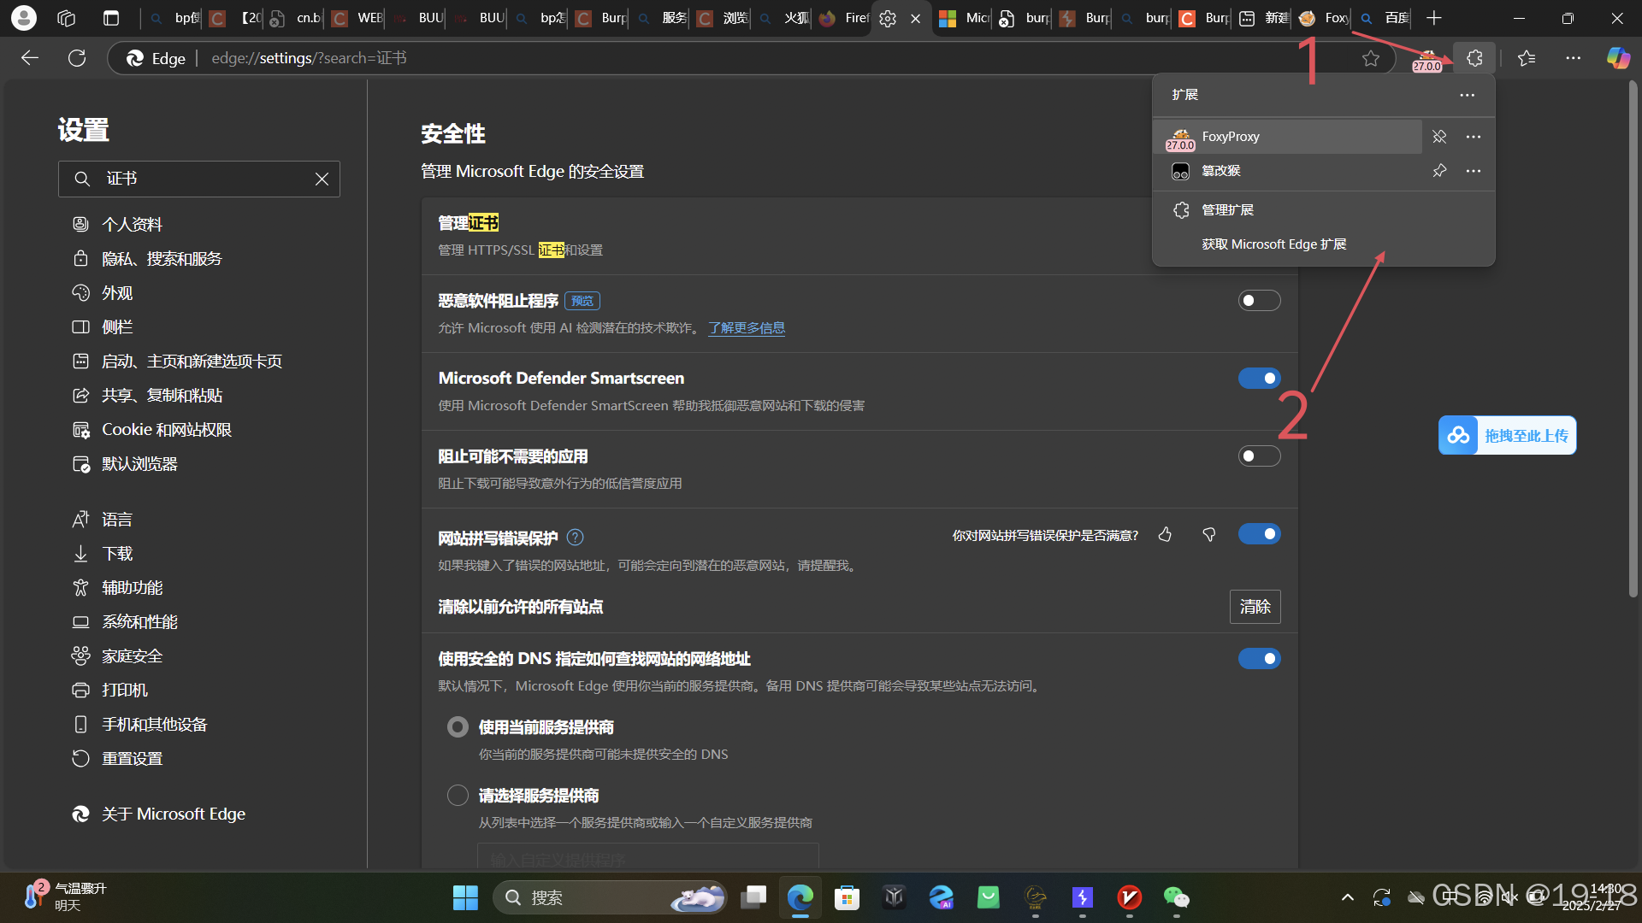Click the refresh page icon
1642x923 pixels.
click(x=77, y=58)
